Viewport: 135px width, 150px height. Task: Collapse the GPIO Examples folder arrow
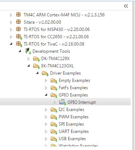coord(46,95)
